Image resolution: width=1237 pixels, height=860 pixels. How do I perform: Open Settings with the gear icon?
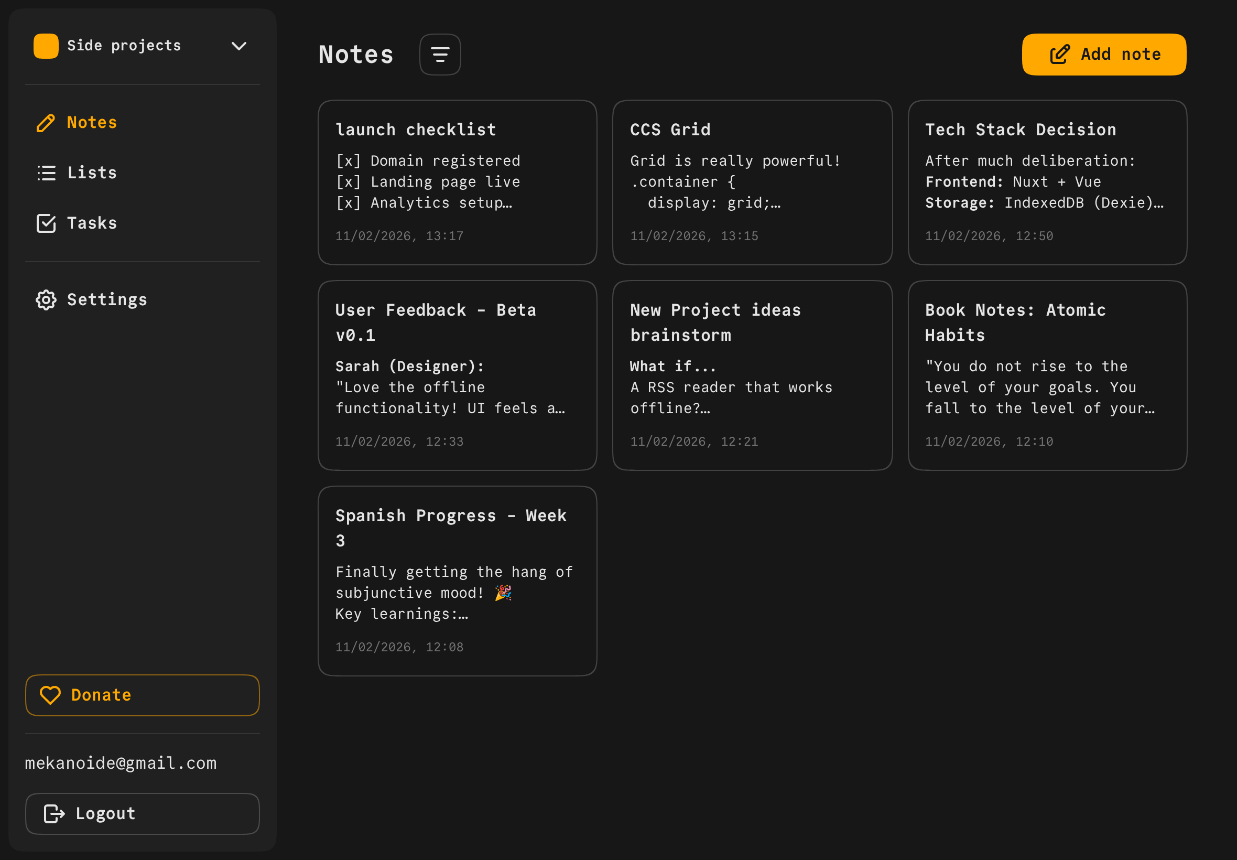coord(46,300)
